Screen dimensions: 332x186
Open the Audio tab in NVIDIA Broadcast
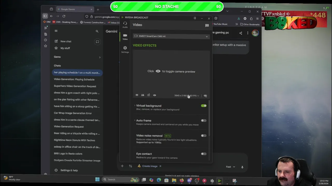coord(125,25)
